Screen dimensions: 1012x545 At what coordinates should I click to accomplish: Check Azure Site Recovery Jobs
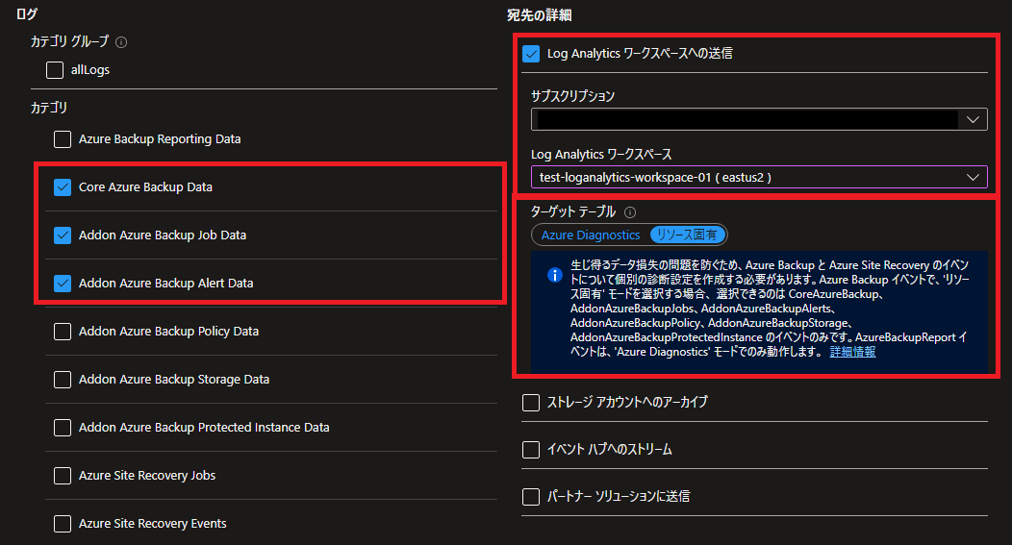click(63, 476)
